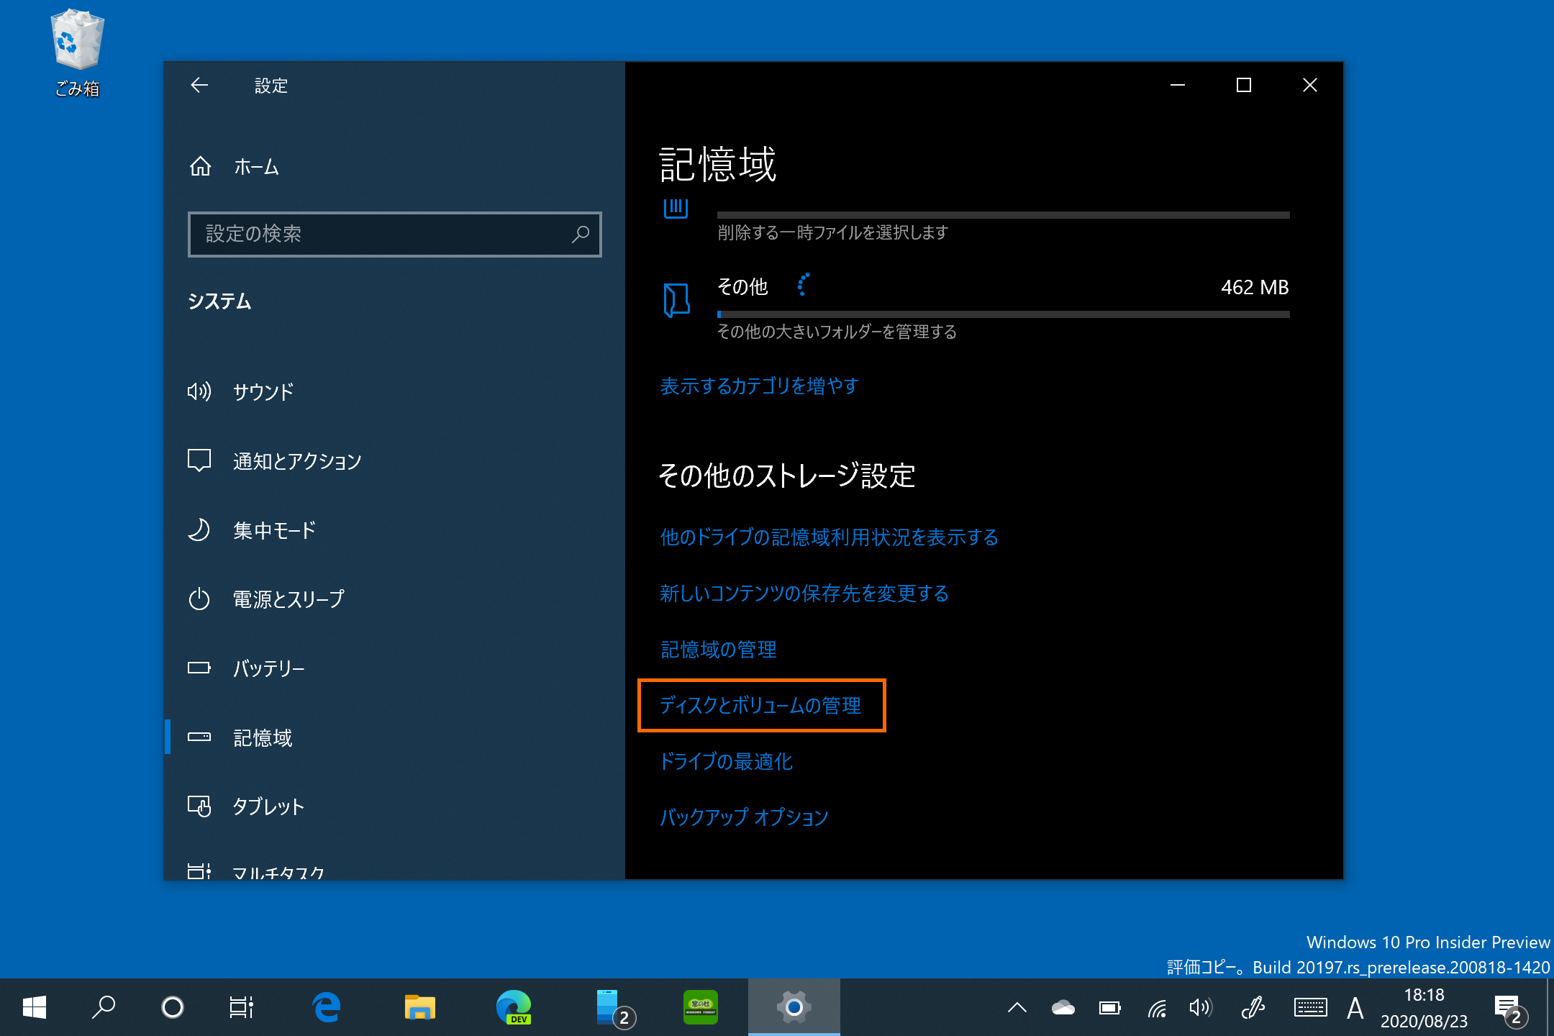Select 記憶域 in the Settings sidebar
The width and height of the screenshot is (1554, 1036).
[263, 737]
